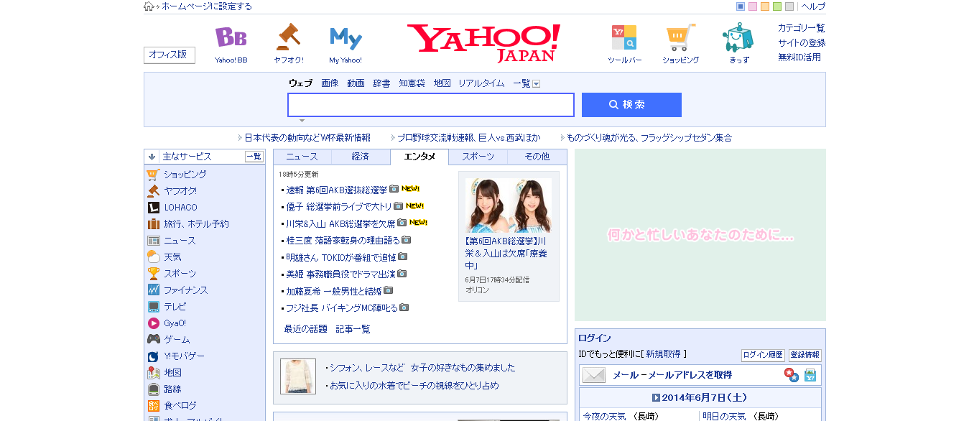Open the My Yahoo! icon
Viewport: 969px width, 421px height.
click(346, 38)
